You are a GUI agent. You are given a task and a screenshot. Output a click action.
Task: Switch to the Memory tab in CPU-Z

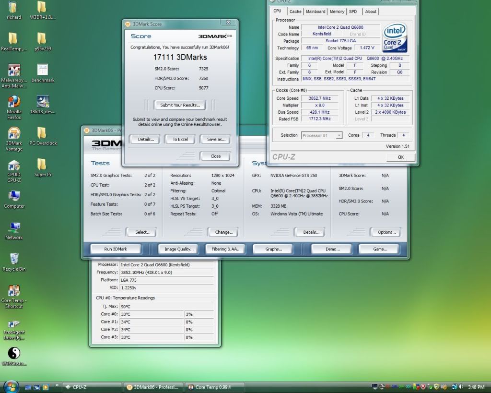click(x=337, y=12)
